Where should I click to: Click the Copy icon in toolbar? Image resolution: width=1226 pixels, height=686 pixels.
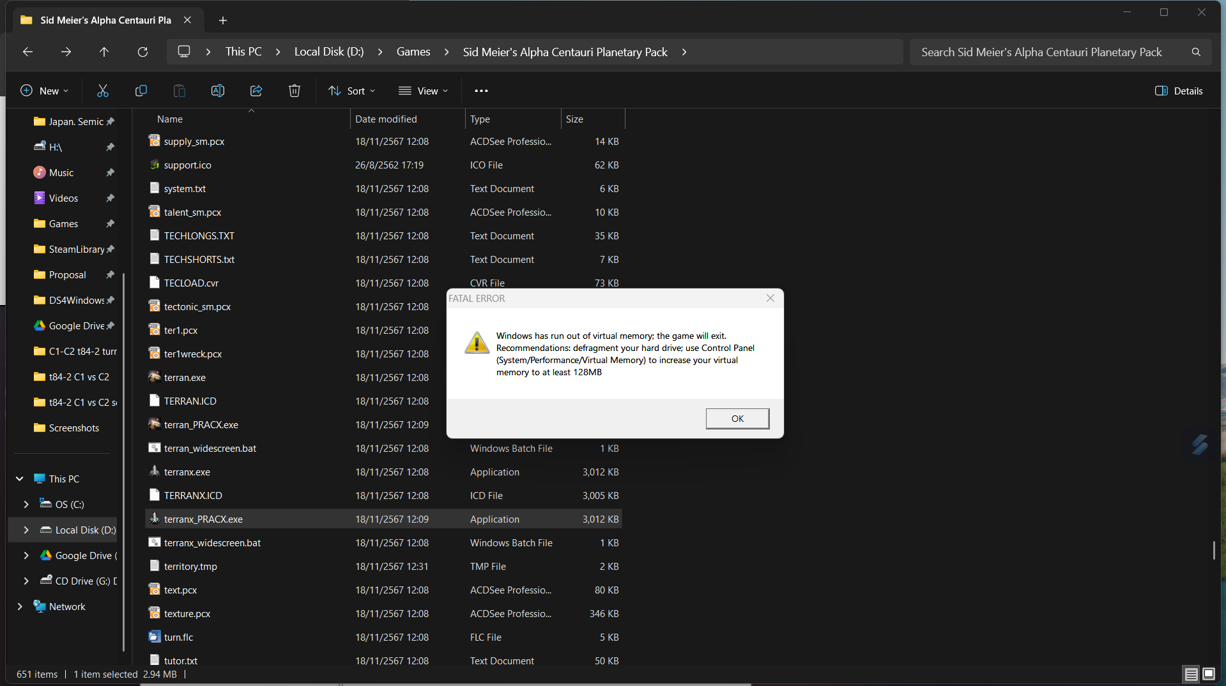[x=141, y=91]
